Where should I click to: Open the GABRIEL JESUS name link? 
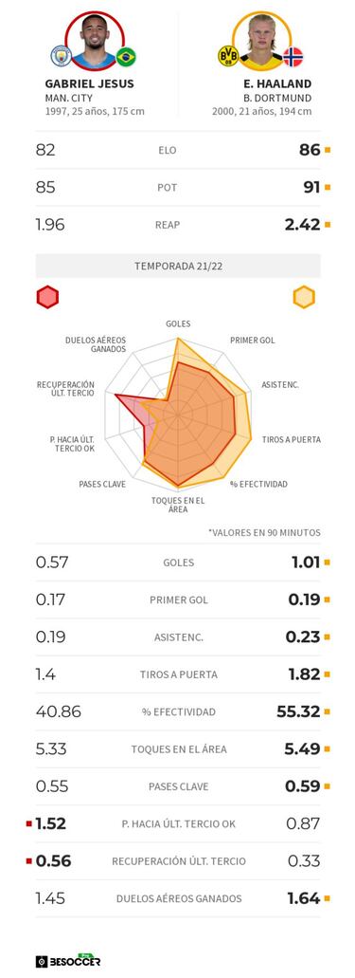click(90, 83)
